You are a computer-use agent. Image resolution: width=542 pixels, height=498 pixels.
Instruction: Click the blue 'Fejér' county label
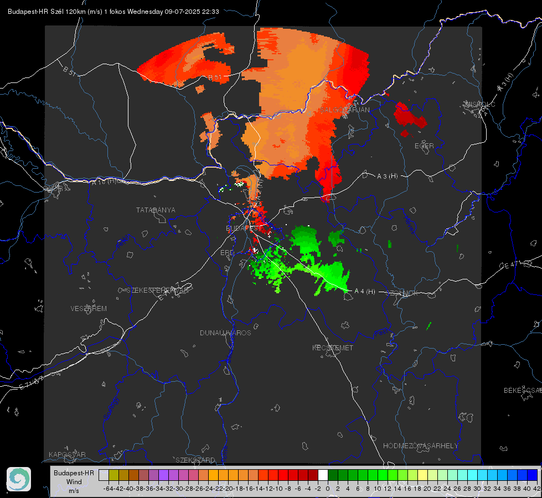[123, 242]
